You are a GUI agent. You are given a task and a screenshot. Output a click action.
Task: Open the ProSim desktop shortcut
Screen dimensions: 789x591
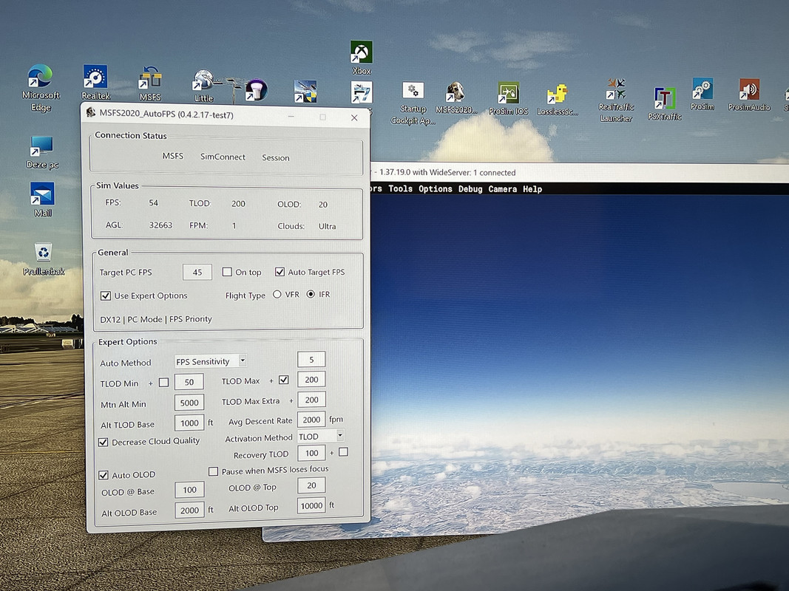702,94
